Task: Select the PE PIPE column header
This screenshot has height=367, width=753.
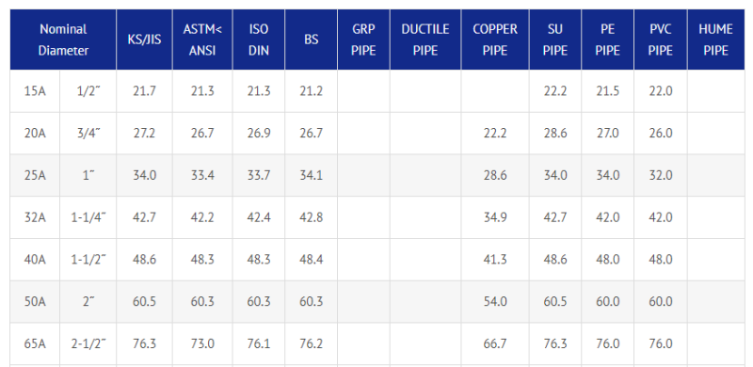Action: 607,40
